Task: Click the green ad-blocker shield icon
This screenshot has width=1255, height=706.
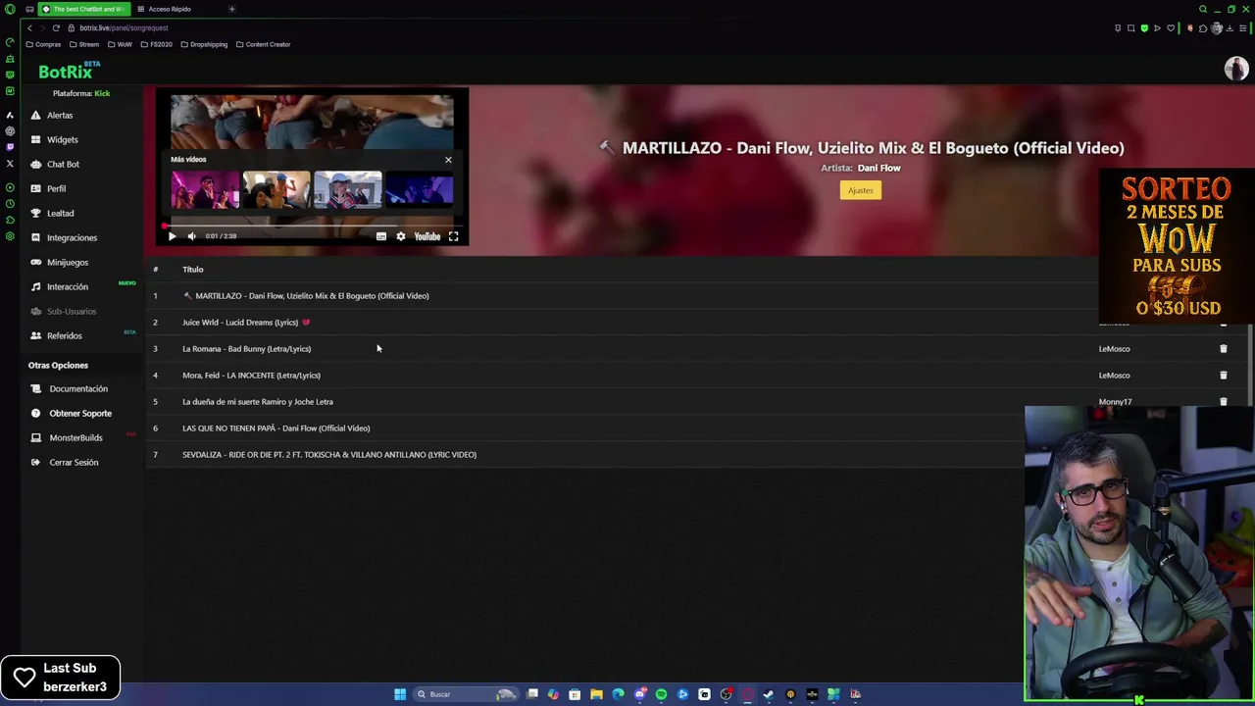Action: pos(1144,27)
